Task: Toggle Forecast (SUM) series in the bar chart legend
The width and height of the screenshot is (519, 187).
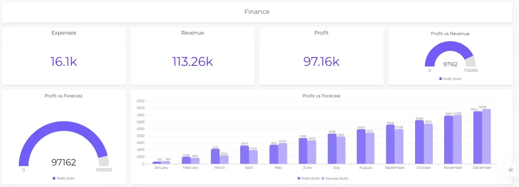Action: [x=336, y=178]
